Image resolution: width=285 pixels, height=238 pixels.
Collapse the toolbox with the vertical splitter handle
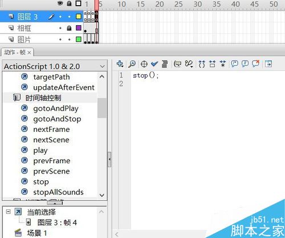[109, 159]
